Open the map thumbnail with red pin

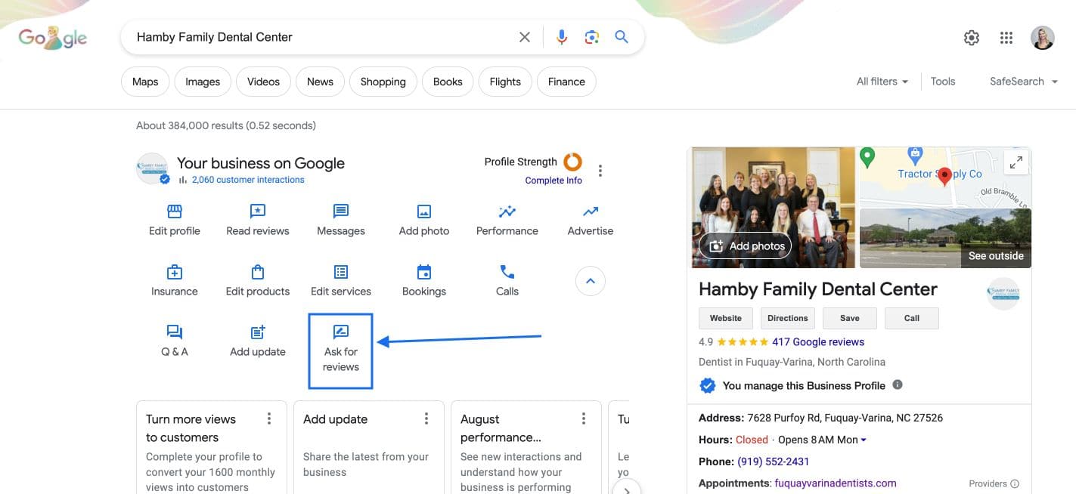946,177
